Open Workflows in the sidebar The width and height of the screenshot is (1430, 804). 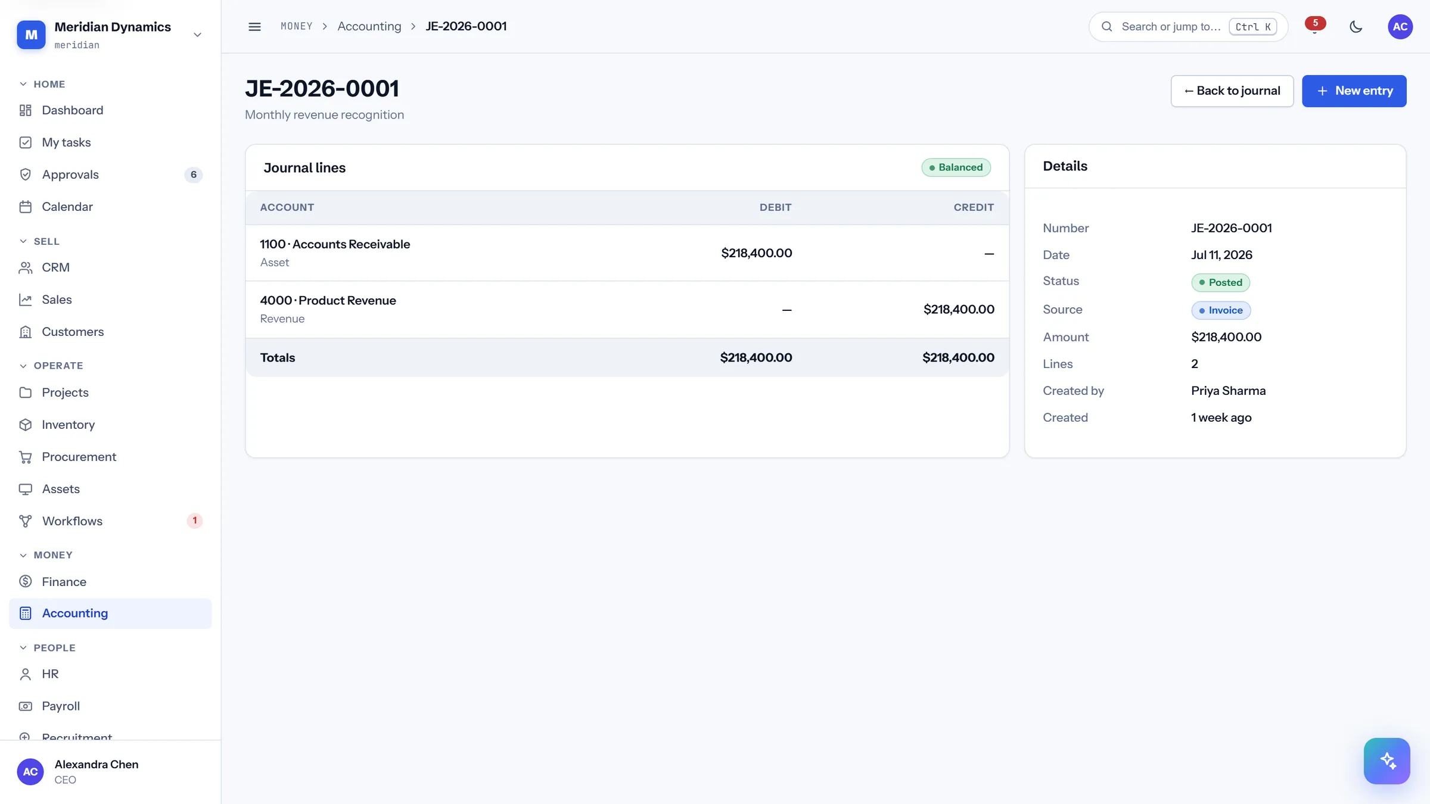(x=110, y=521)
